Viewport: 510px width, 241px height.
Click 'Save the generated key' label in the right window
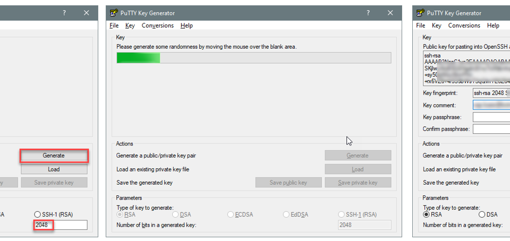[451, 183]
